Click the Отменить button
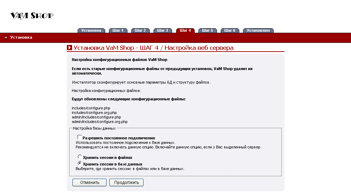 point(89,183)
